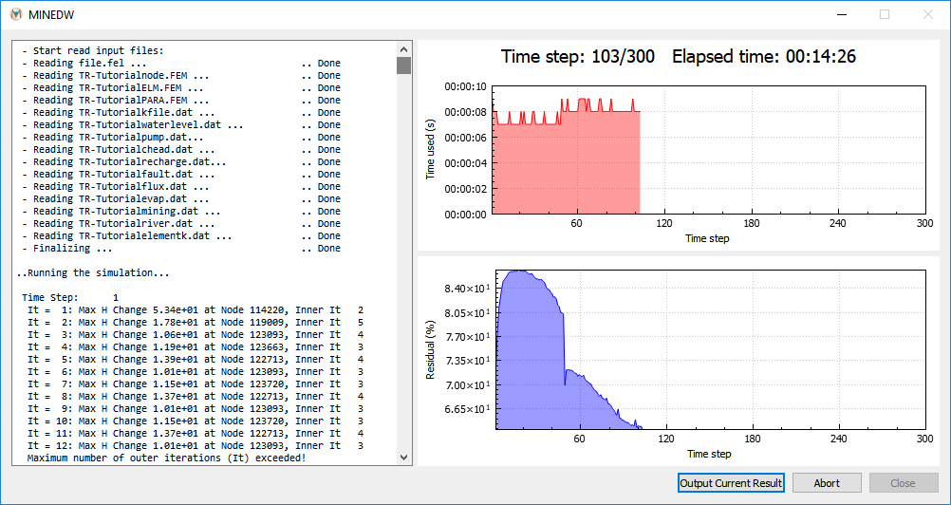Click the Output Current Result button
The height and width of the screenshot is (505, 951).
(x=731, y=483)
